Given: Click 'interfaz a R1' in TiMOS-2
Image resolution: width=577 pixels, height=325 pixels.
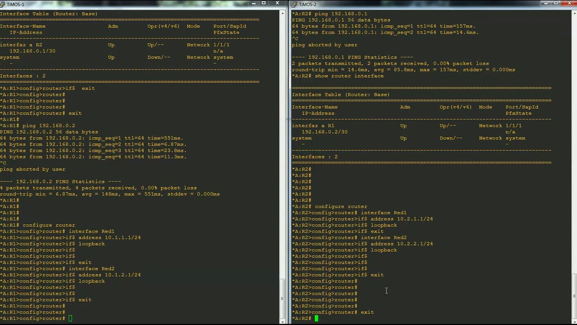Looking at the screenshot, I should tap(313, 125).
